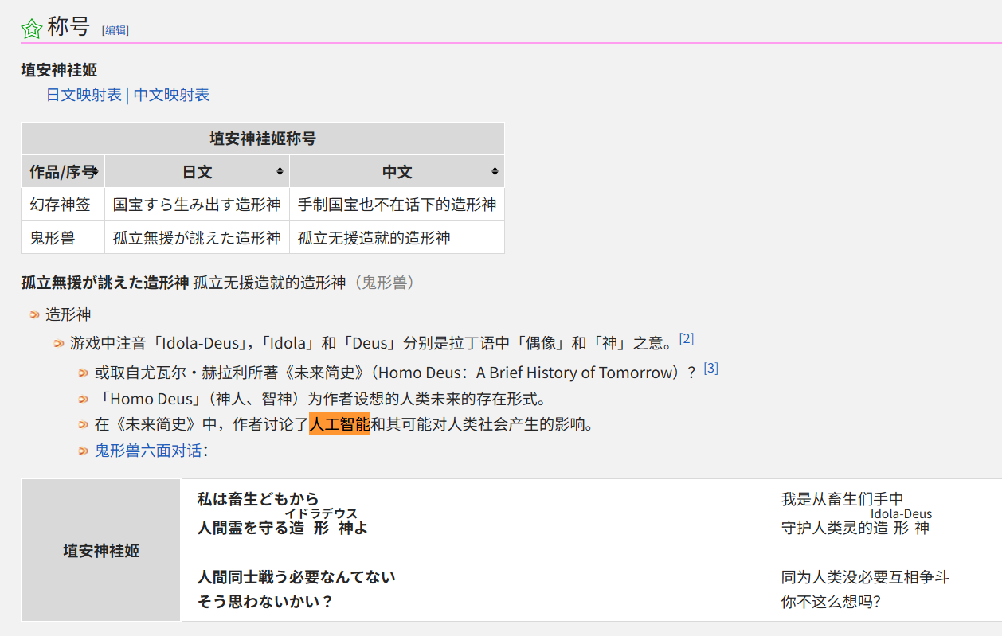This screenshot has height=636, width=1002.
Task: Click the 埴安神袢姬 cell in the dialogue table
Action: 101,550
